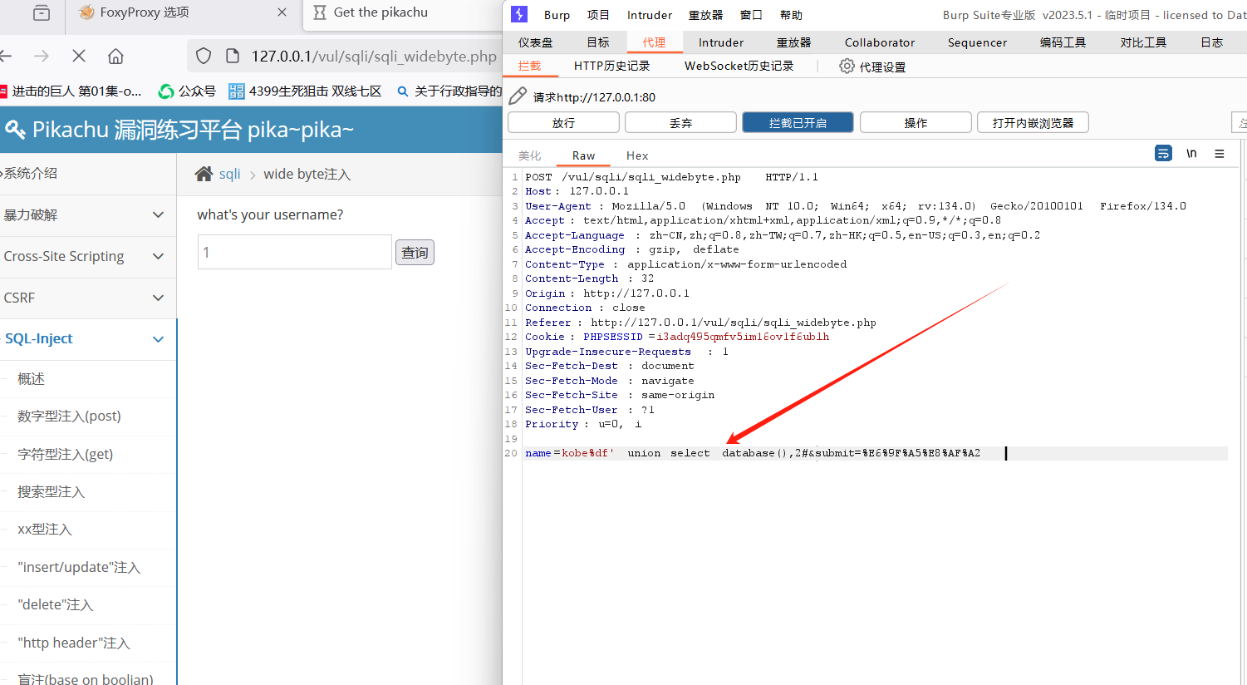Click the pencil edit icon beside request URL

point(518,96)
